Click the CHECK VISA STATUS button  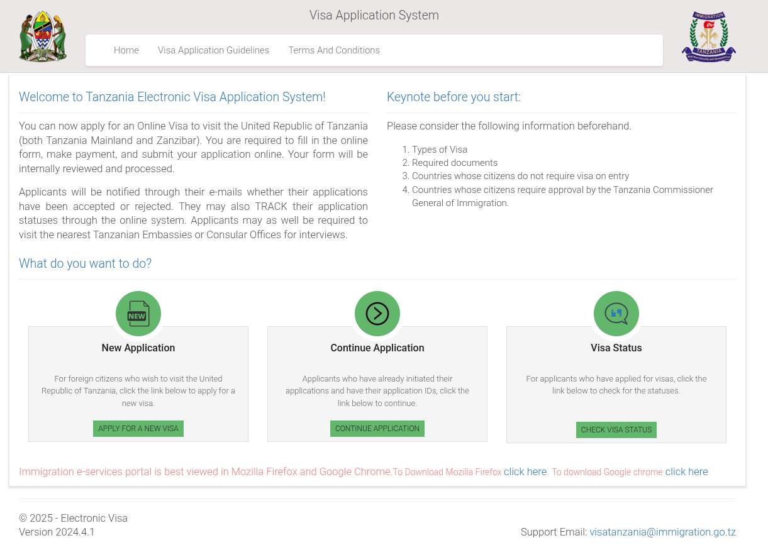click(616, 430)
